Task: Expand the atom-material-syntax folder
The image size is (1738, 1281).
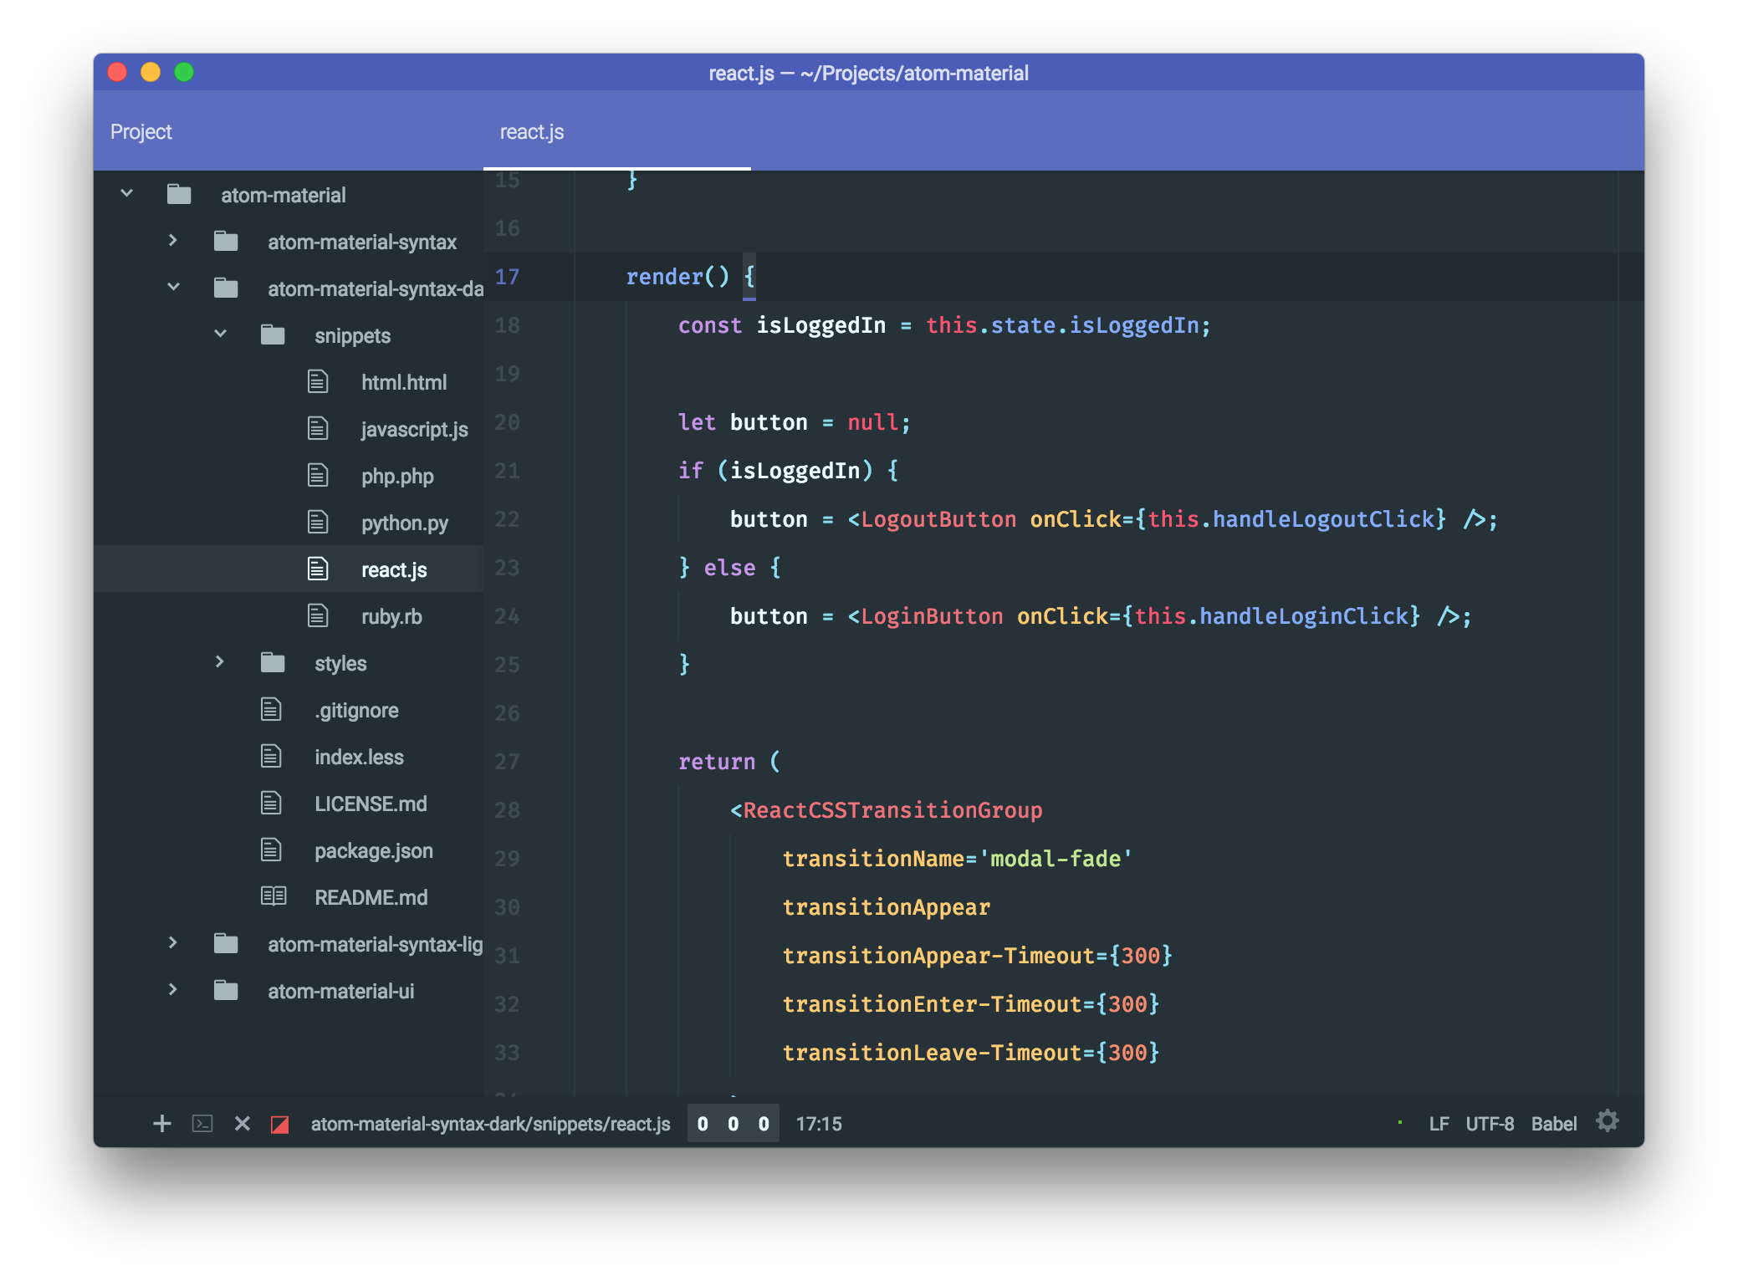Action: point(171,242)
